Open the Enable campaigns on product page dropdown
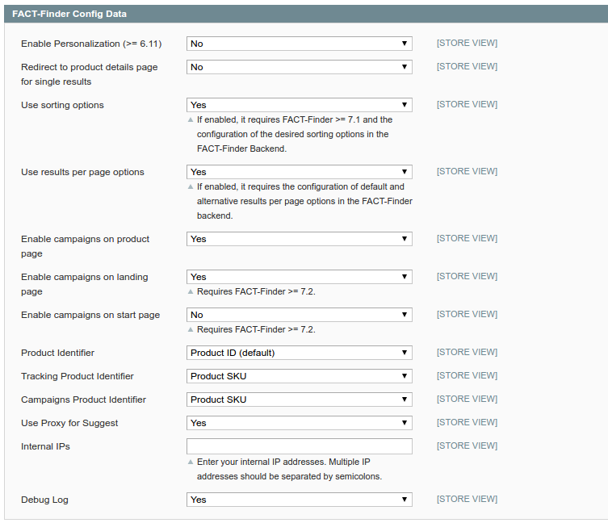Image resolution: width=608 pixels, height=523 pixels. [299, 239]
